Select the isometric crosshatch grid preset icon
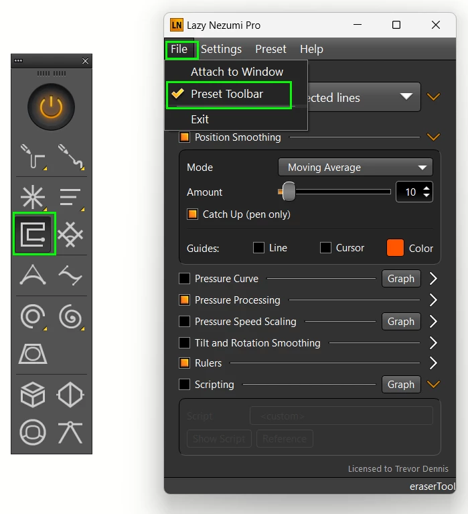The width and height of the screenshot is (468, 514). tap(70, 235)
